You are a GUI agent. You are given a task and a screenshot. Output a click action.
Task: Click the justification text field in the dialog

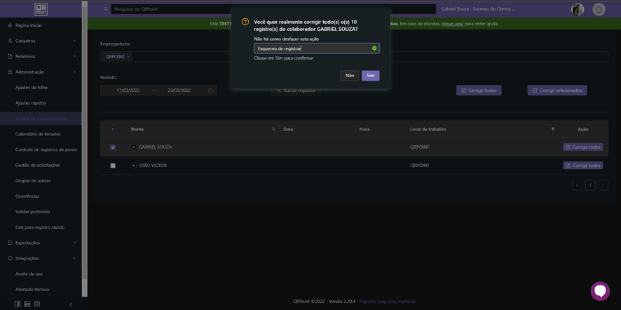(x=313, y=48)
